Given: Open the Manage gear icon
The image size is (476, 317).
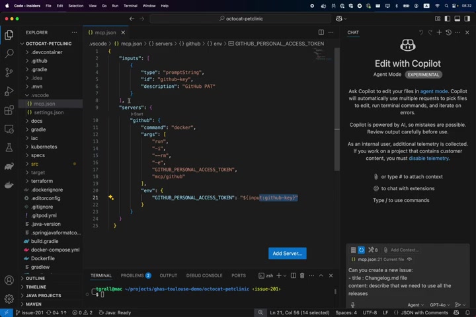Looking at the screenshot, I should (9, 299).
